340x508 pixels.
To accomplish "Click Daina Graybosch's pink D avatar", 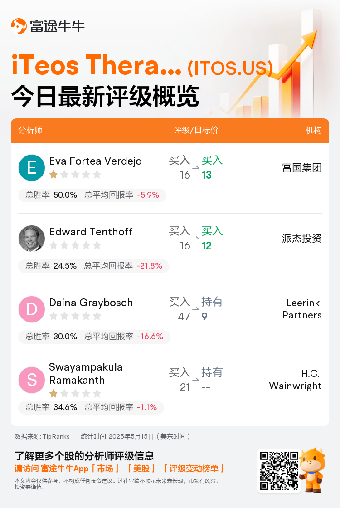I will pyautogui.click(x=32, y=309).
